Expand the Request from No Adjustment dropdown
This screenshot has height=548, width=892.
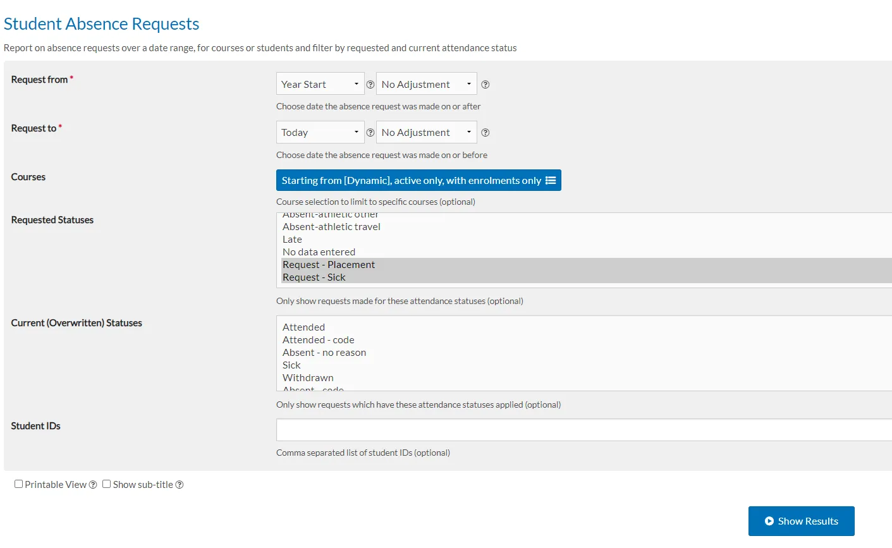click(427, 84)
